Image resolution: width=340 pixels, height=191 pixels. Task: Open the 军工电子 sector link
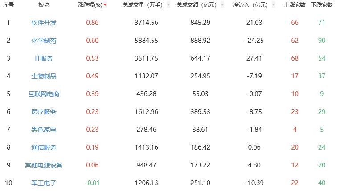[44, 183]
